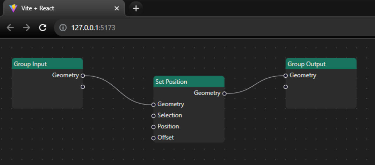Image resolution: width=375 pixels, height=165 pixels.
Task: Click the address bar URL field
Action: pos(203,28)
